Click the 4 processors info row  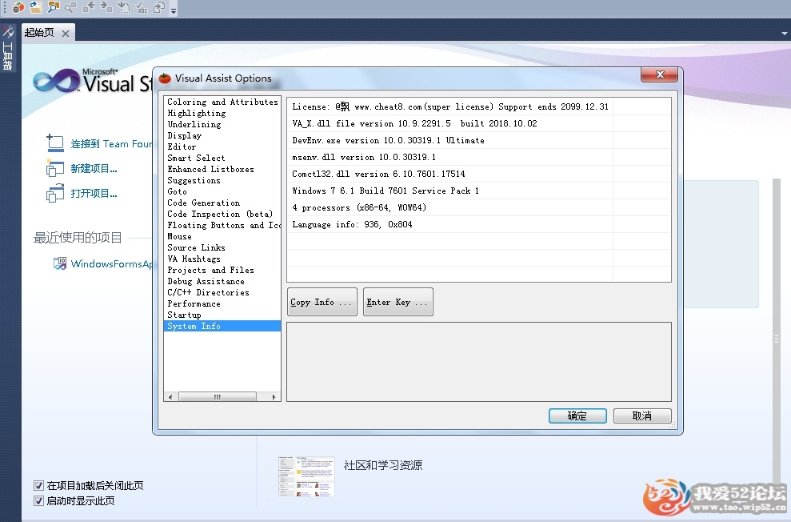coord(479,207)
